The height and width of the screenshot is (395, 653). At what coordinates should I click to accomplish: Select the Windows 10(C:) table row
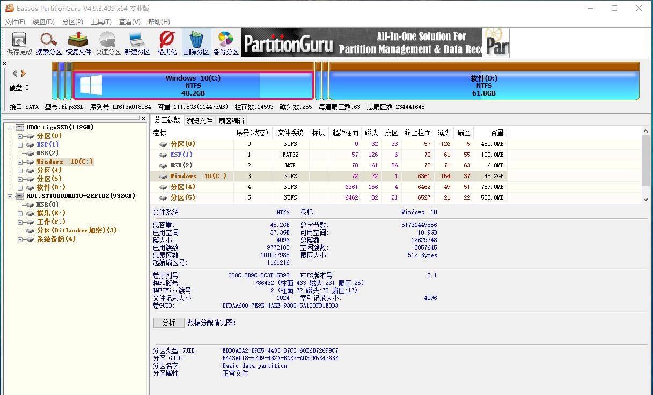click(x=329, y=176)
